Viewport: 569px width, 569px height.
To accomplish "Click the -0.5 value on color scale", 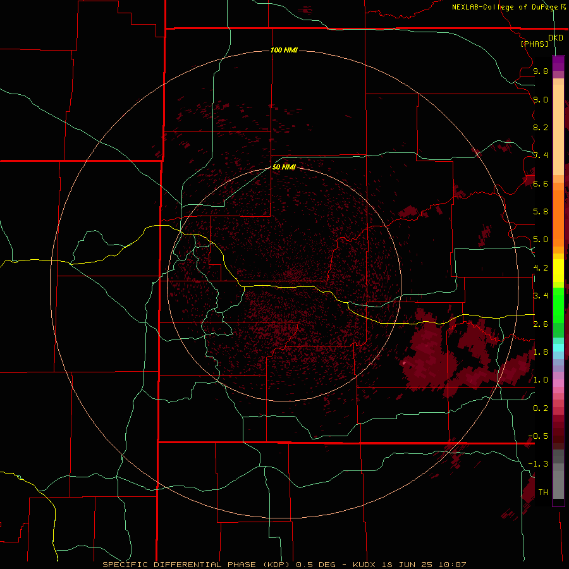I will coord(538,436).
